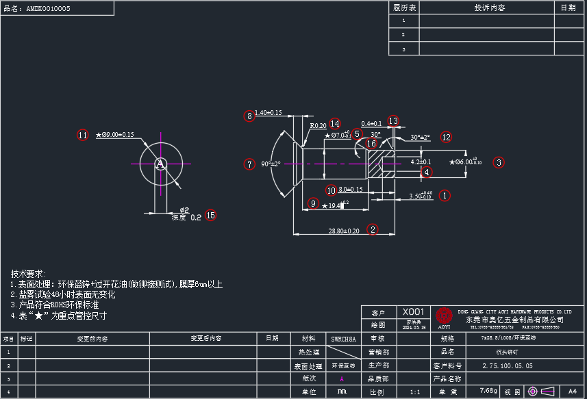Click the SWRCH8A material value cell

[x=343, y=339]
